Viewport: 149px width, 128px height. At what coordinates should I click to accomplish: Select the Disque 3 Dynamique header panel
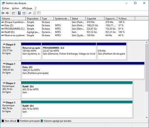11,109
